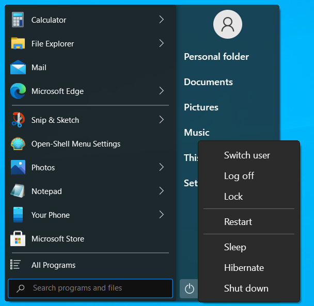Image resolution: width=314 pixels, height=306 pixels.
Task: Expand the Photos submenu arrow
Action: (162, 167)
